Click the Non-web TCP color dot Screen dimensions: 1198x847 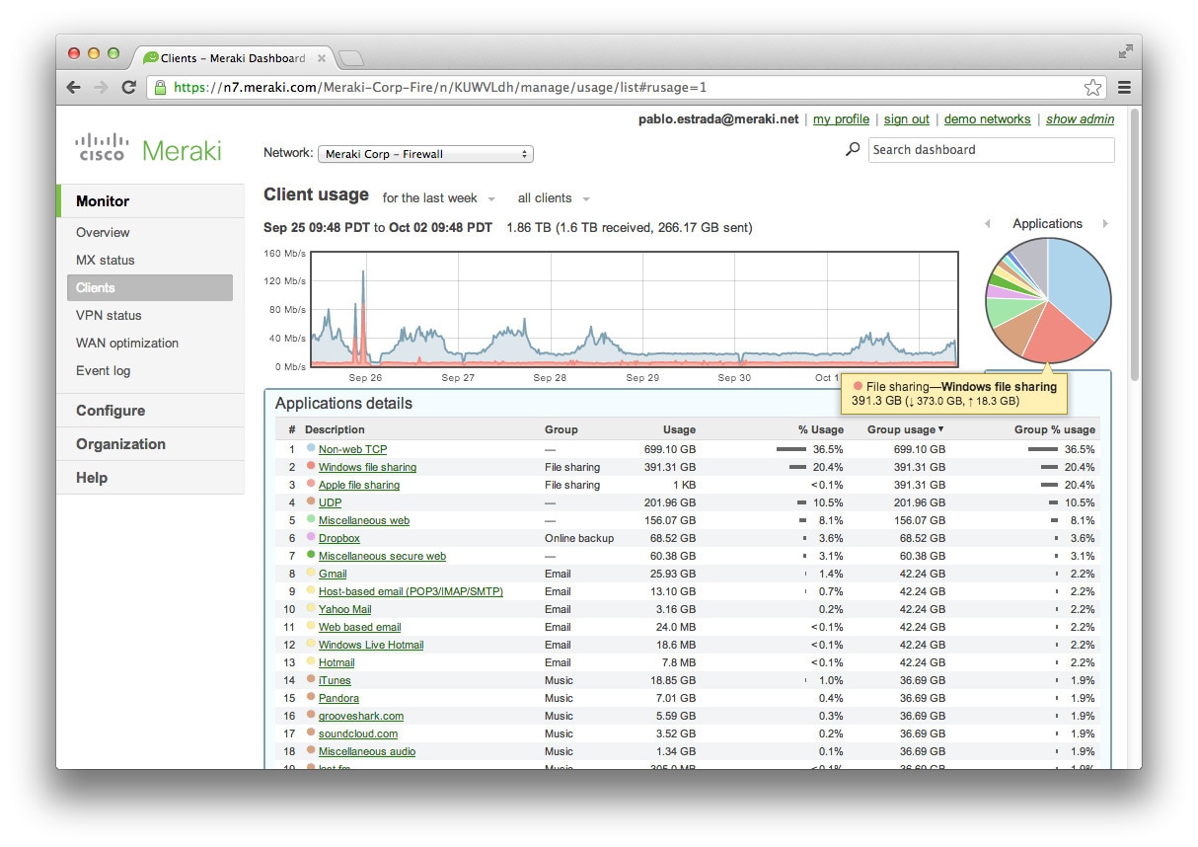311,448
